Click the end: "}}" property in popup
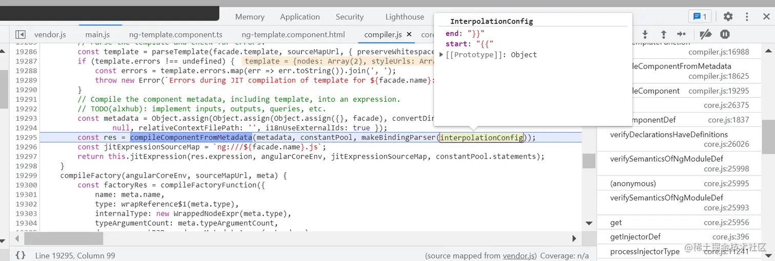This screenshot has height=261, width=775. tap(465, 34)
